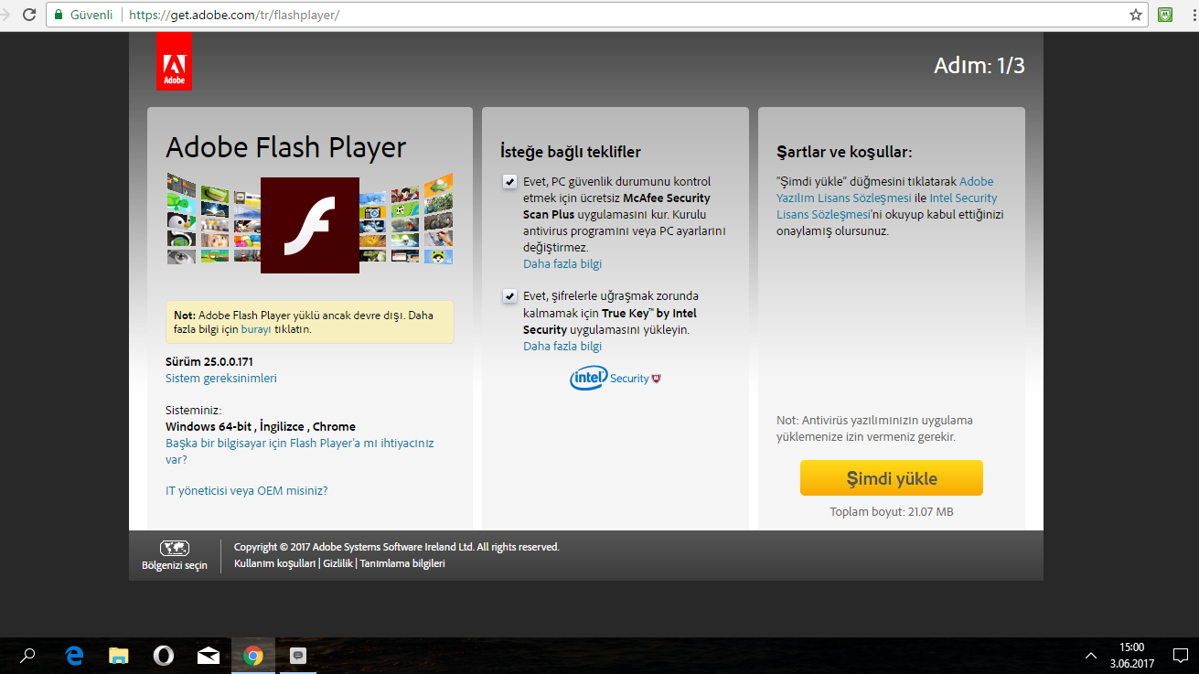Launch Opera browser from the taskbar
This screenshot has width=1199, height=674.
click(x=164, y=655)
